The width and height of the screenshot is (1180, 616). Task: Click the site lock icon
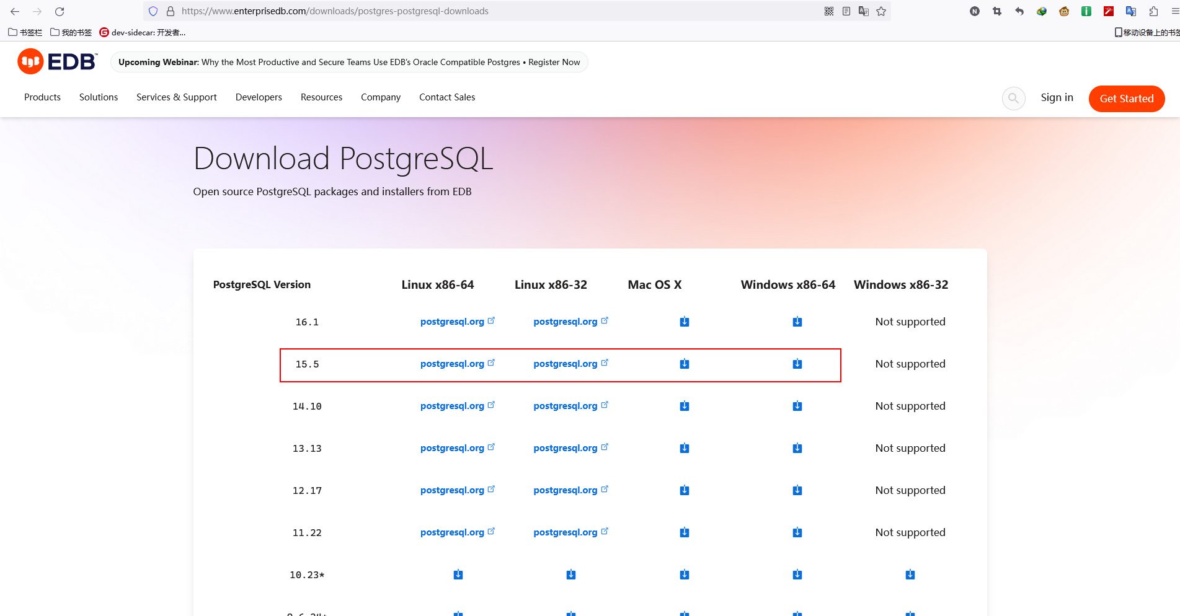(x=171, y=11)
